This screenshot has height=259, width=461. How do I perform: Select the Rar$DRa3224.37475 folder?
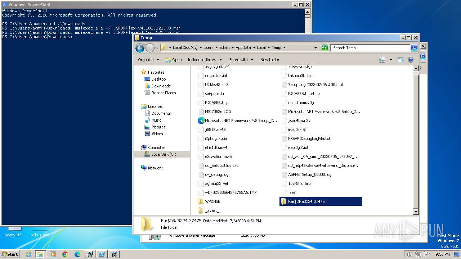click(321, 201)
